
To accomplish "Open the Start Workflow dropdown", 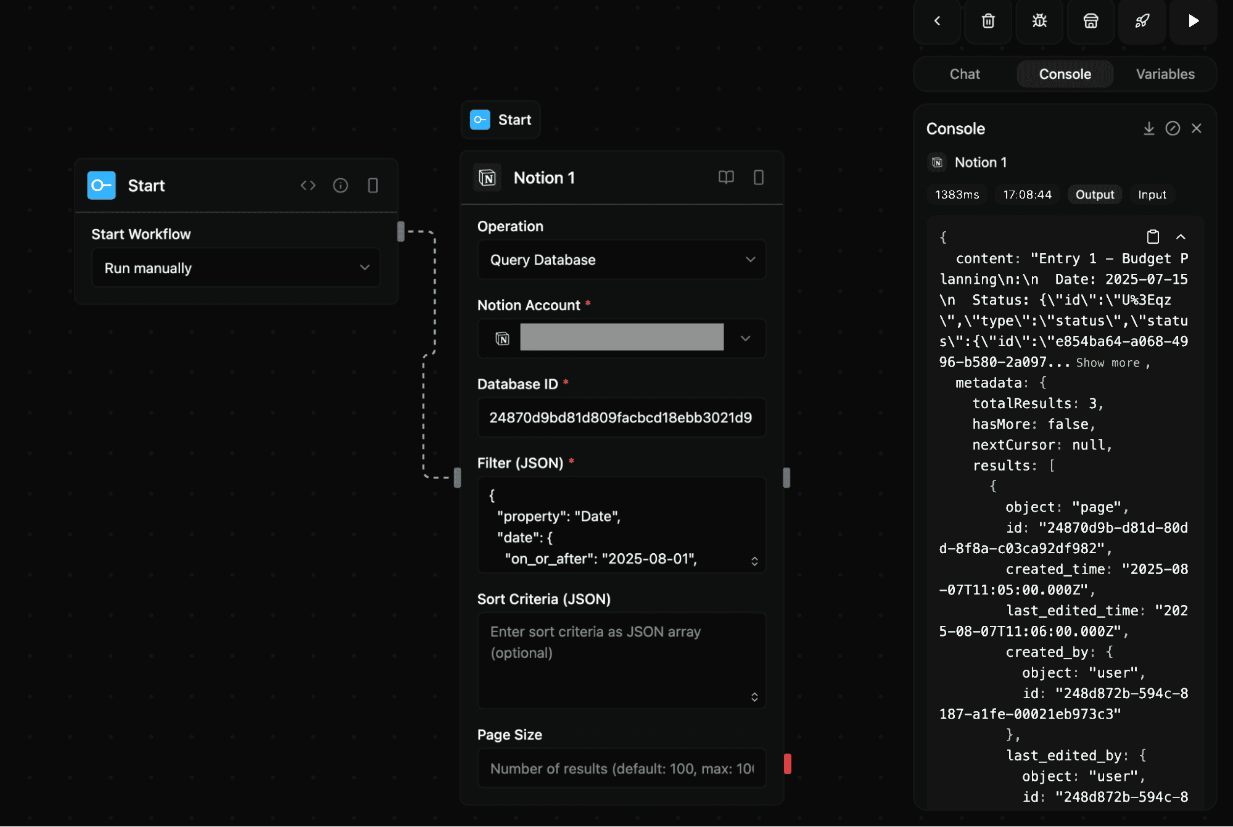I will 236,268.
